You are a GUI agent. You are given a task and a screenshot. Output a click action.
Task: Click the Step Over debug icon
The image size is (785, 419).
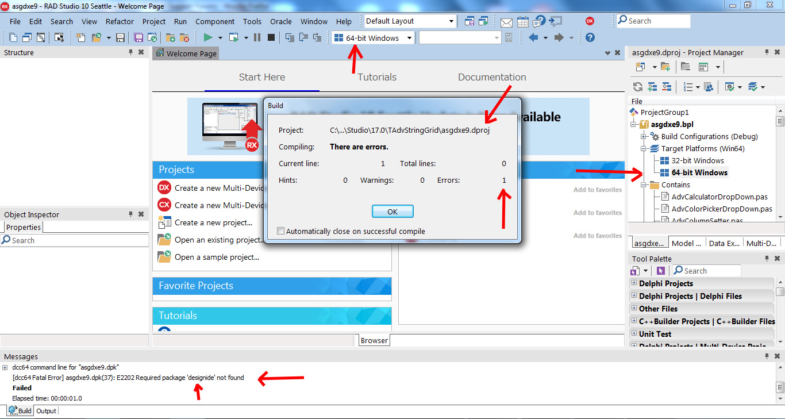[x=303, y=38]
